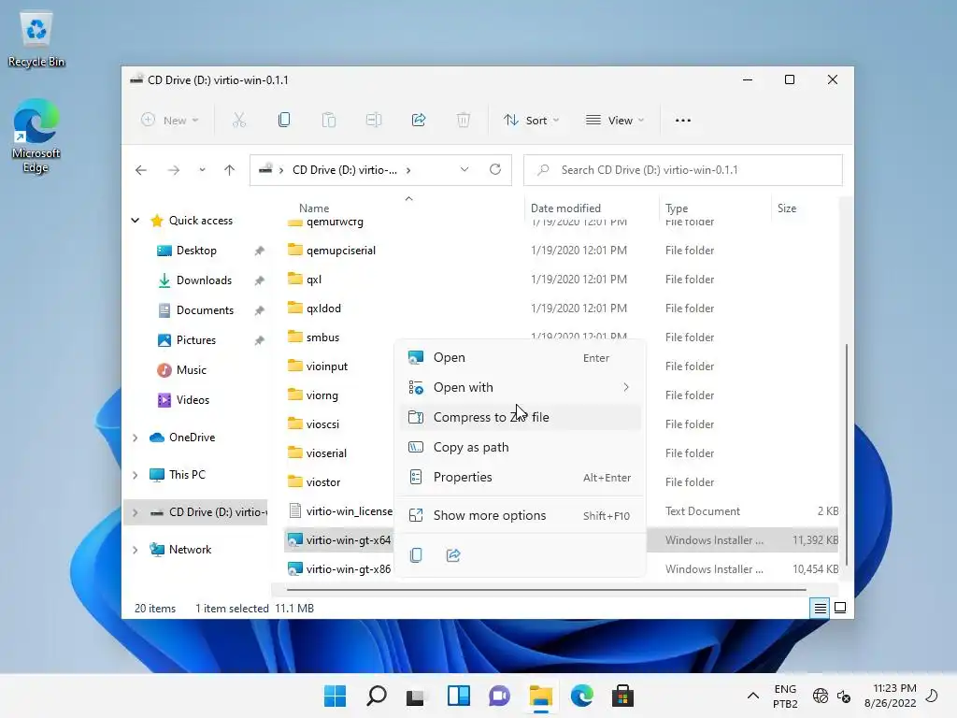Viewport: 957px width, 718px height.
Task: Click search box for CD Drive
Action: (683, 170)
